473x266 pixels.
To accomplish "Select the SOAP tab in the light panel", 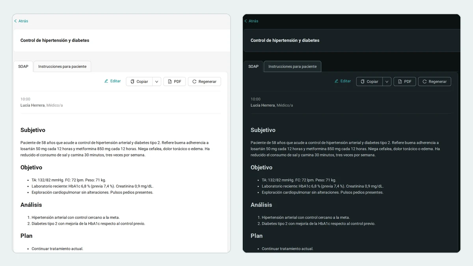I will (x=23, y=67).
